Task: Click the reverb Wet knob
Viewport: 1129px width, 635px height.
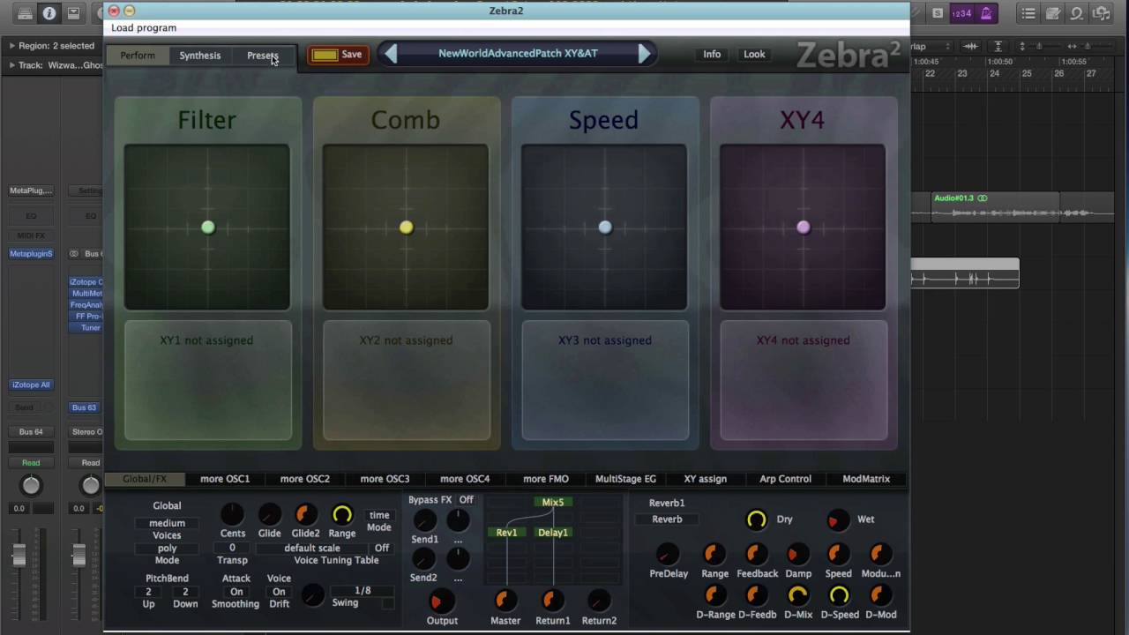Action: pos(837,519)
